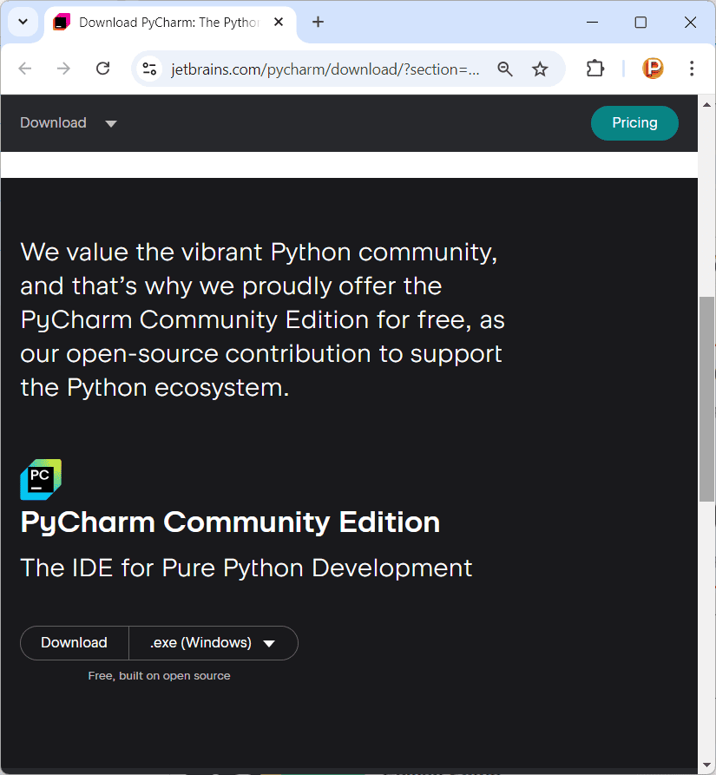Close the Download PyCharm tab
This screenshot has width=716, height=775.
tap(279, 23)
